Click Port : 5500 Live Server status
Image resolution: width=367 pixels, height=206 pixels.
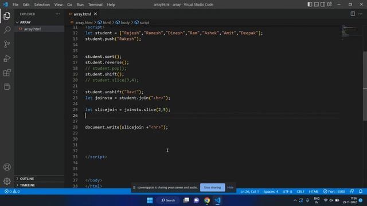(334, 192)
